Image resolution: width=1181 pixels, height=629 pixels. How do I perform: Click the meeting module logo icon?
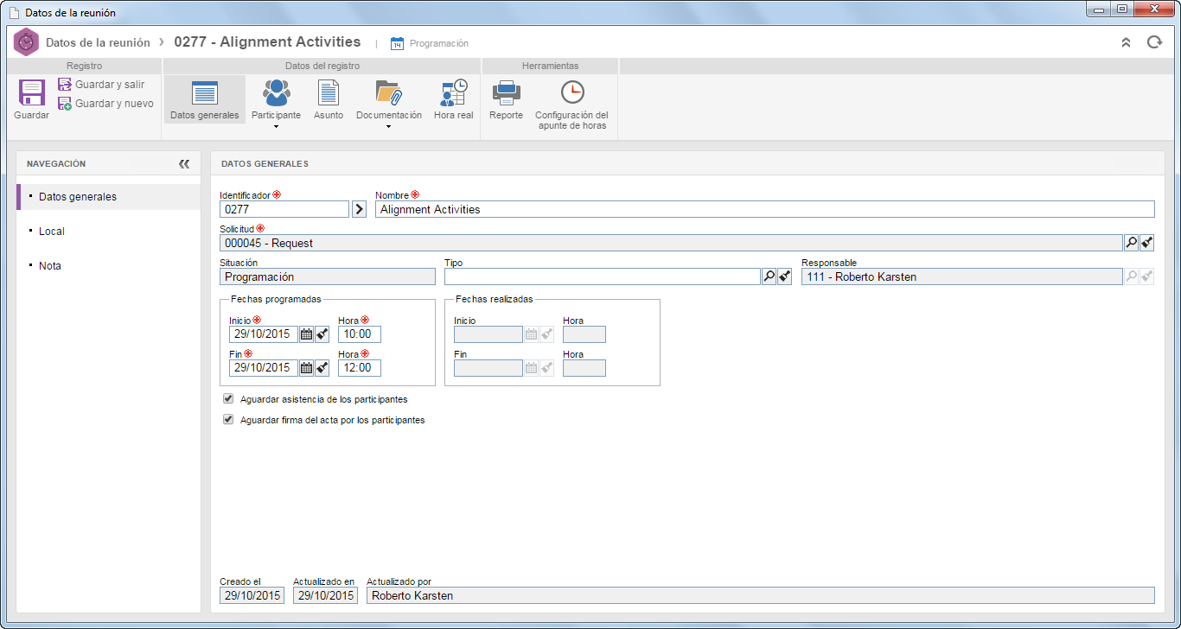pyautogui.click(x=27, y=42)
